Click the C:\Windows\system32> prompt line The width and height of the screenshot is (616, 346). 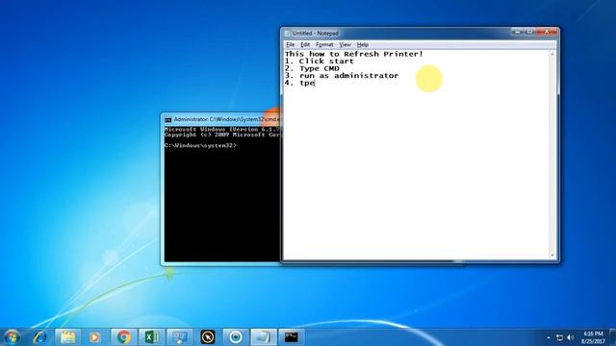[200, 145]
